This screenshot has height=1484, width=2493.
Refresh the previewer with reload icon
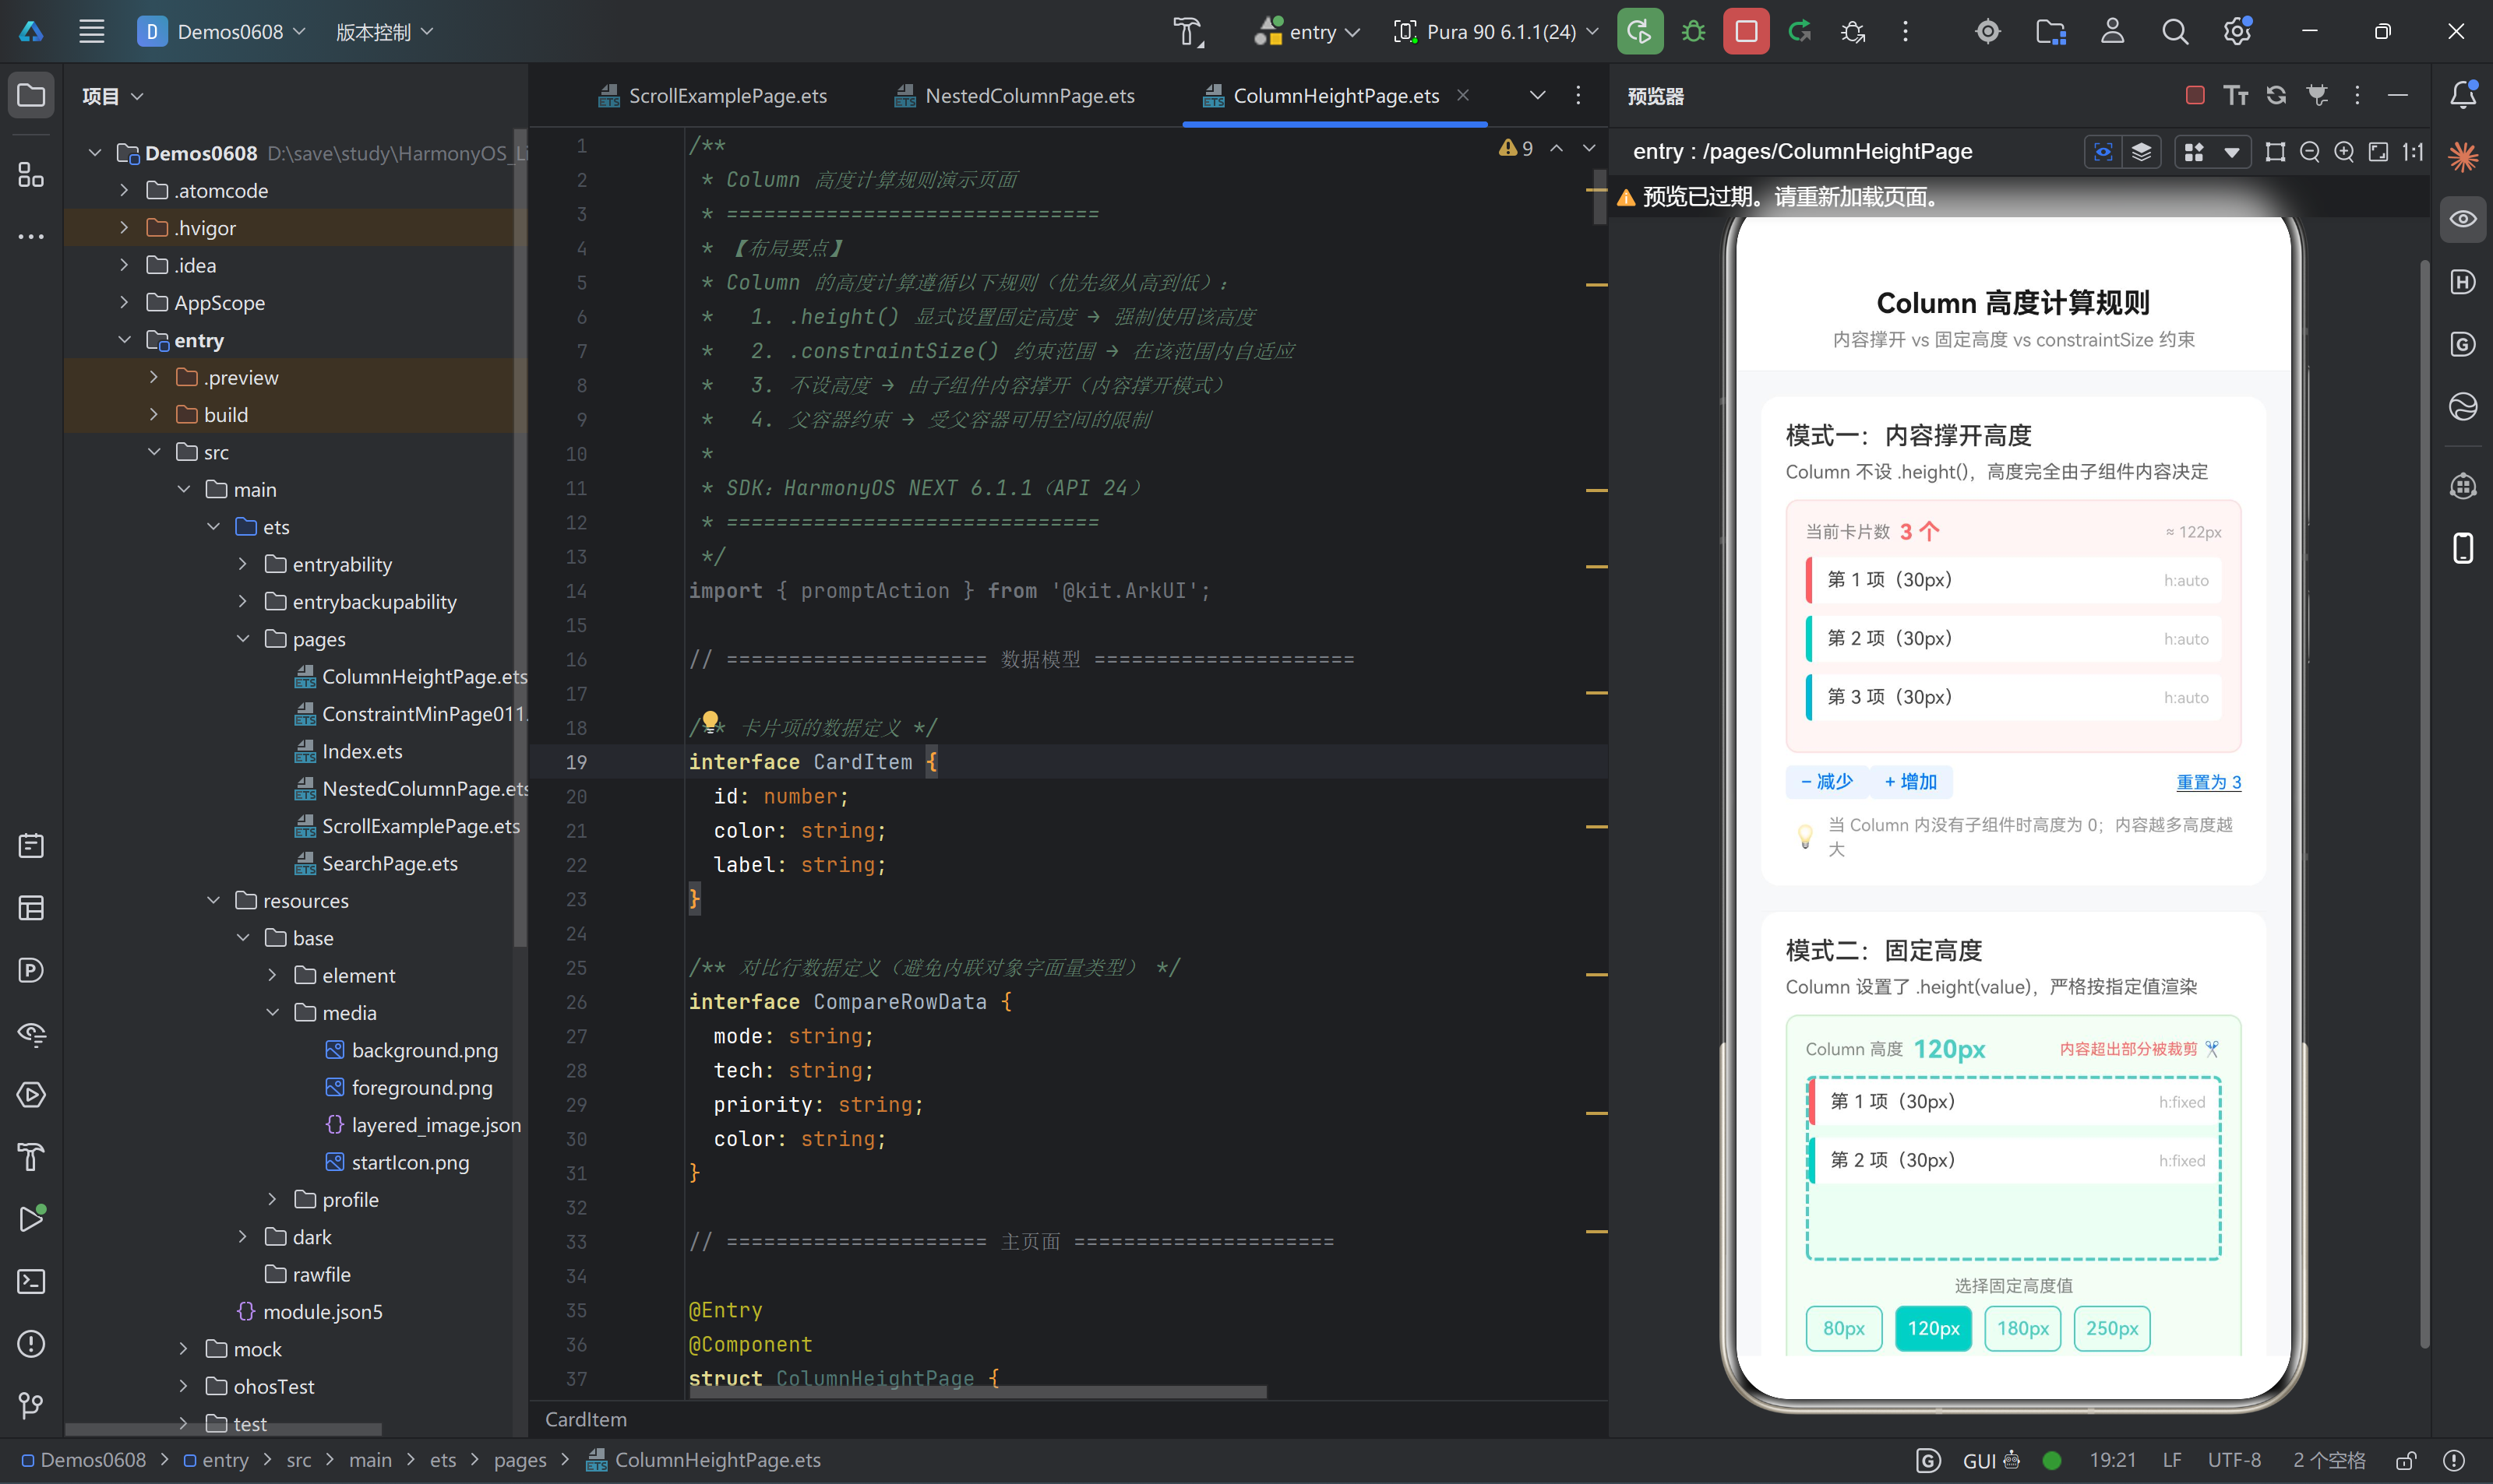coord(2276,95)
